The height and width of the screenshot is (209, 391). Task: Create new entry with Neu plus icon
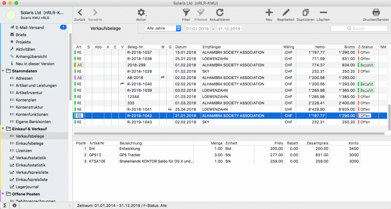[x=269, y=13]
